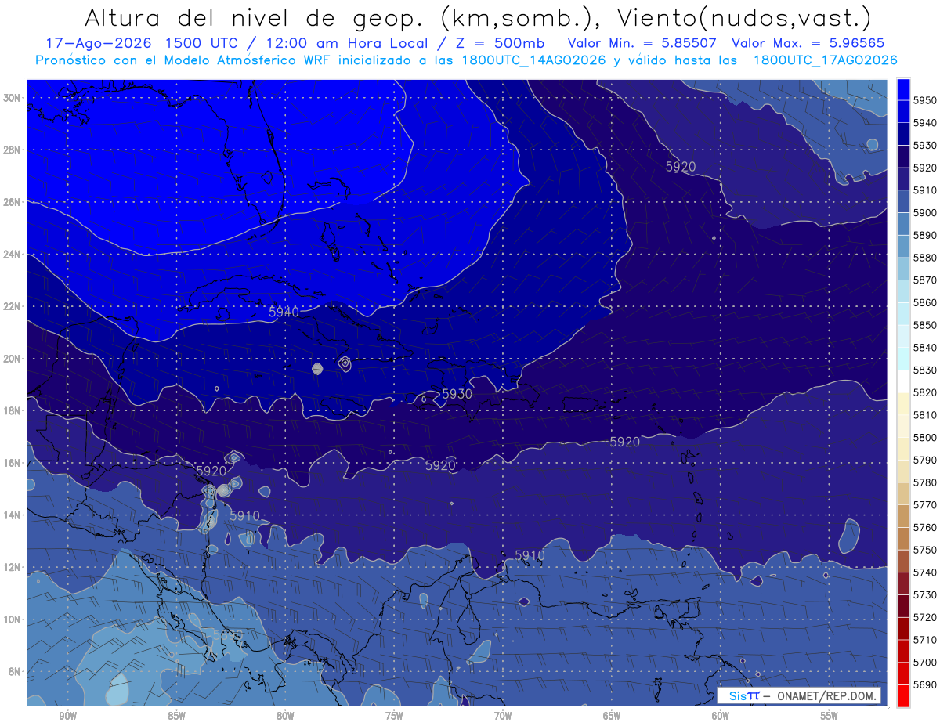Click colorbar label 5790
This screenshot has height=726, width=940.
point(925,461)
